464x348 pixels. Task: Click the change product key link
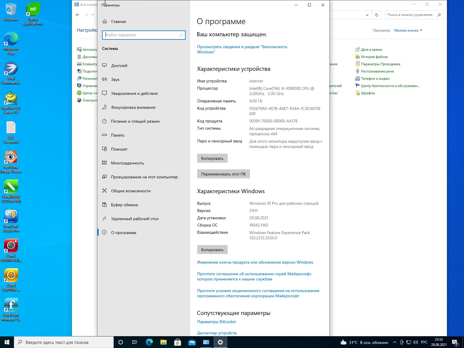pyautogui.click(x=255, y=262)
